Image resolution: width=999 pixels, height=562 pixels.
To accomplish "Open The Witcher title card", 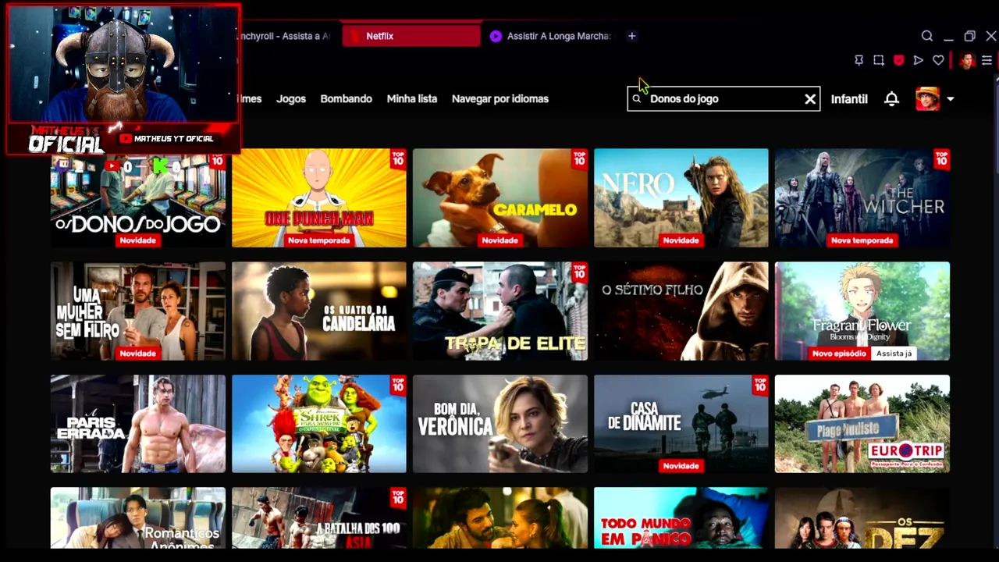I will point(862,198).
